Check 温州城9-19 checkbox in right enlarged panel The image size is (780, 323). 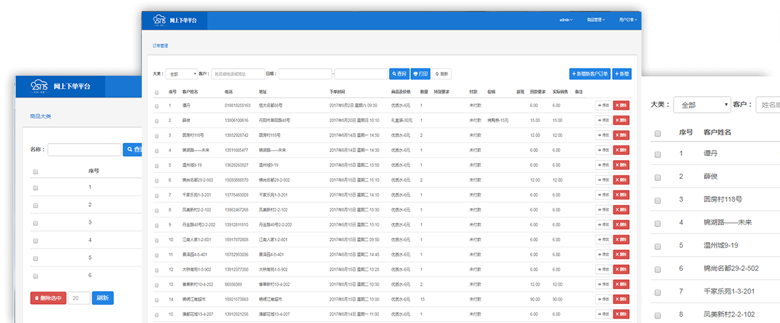658,247
